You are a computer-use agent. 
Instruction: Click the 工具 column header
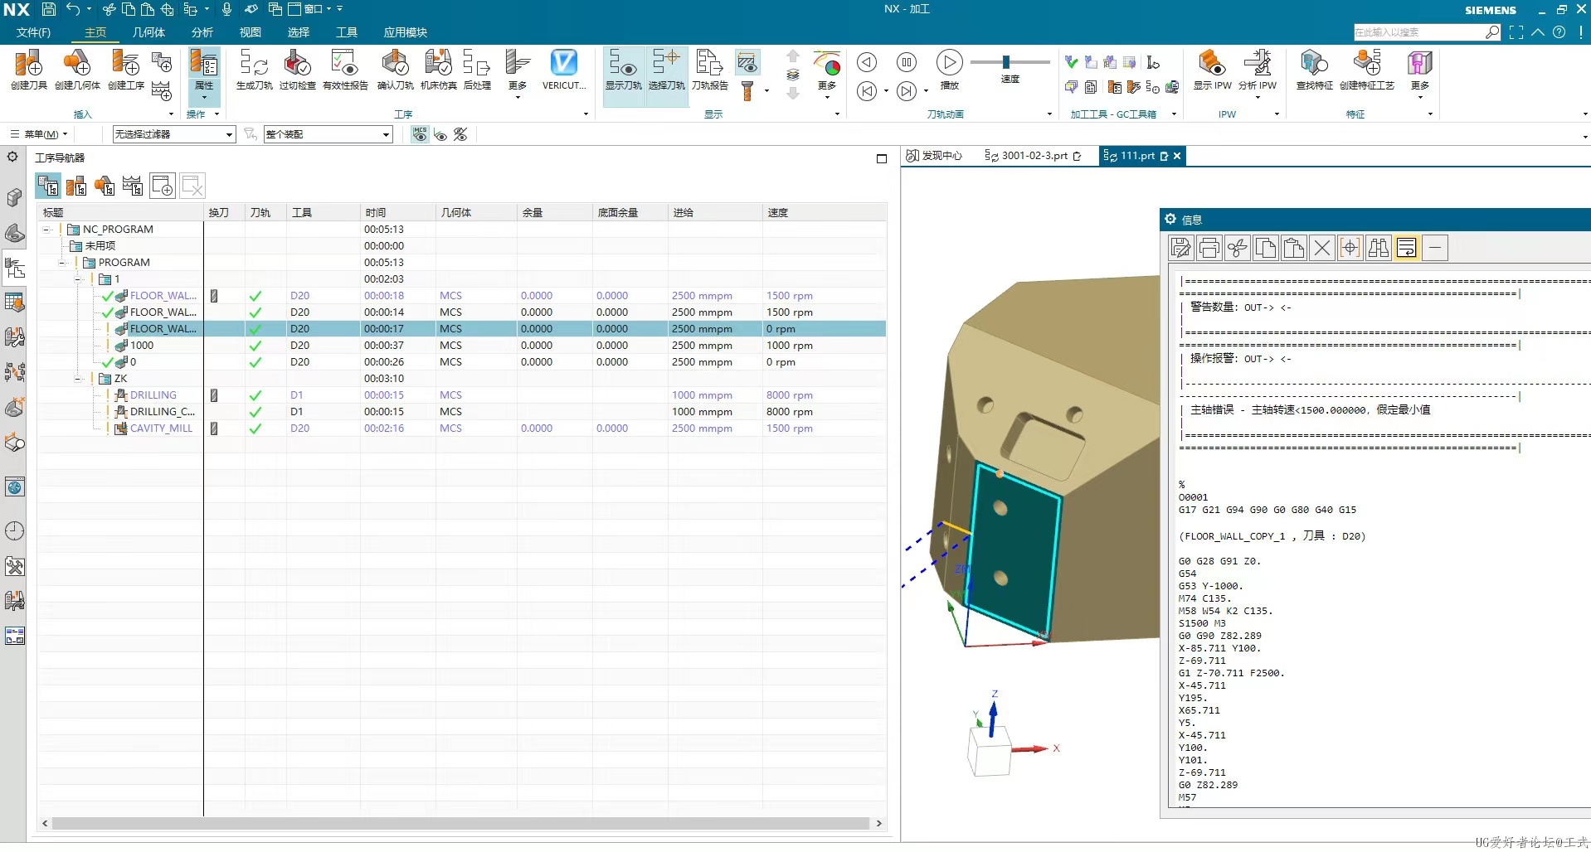click(x=323, y=213)
